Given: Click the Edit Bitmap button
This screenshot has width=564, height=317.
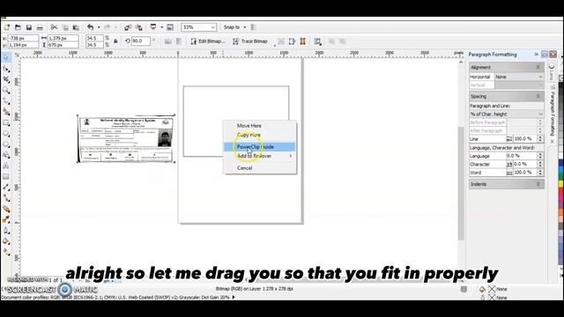Looking at the screenshot, I should 208,41.
